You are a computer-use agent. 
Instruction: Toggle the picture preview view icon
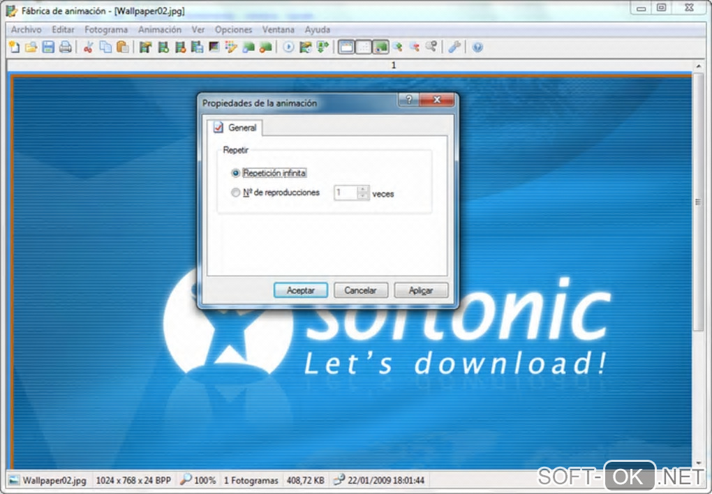tap(380, 47)
